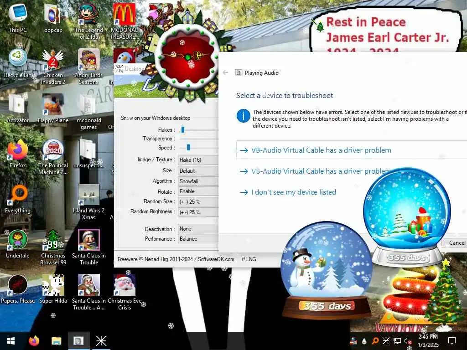The image size is (467, 350).
Task: Switch to the troubleshooter taskbar button
Action: (x=78, y=341)
